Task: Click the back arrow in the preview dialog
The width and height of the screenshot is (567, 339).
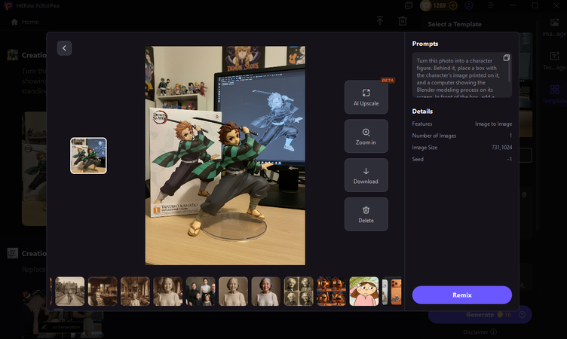Action: click(x=64, y=48)
